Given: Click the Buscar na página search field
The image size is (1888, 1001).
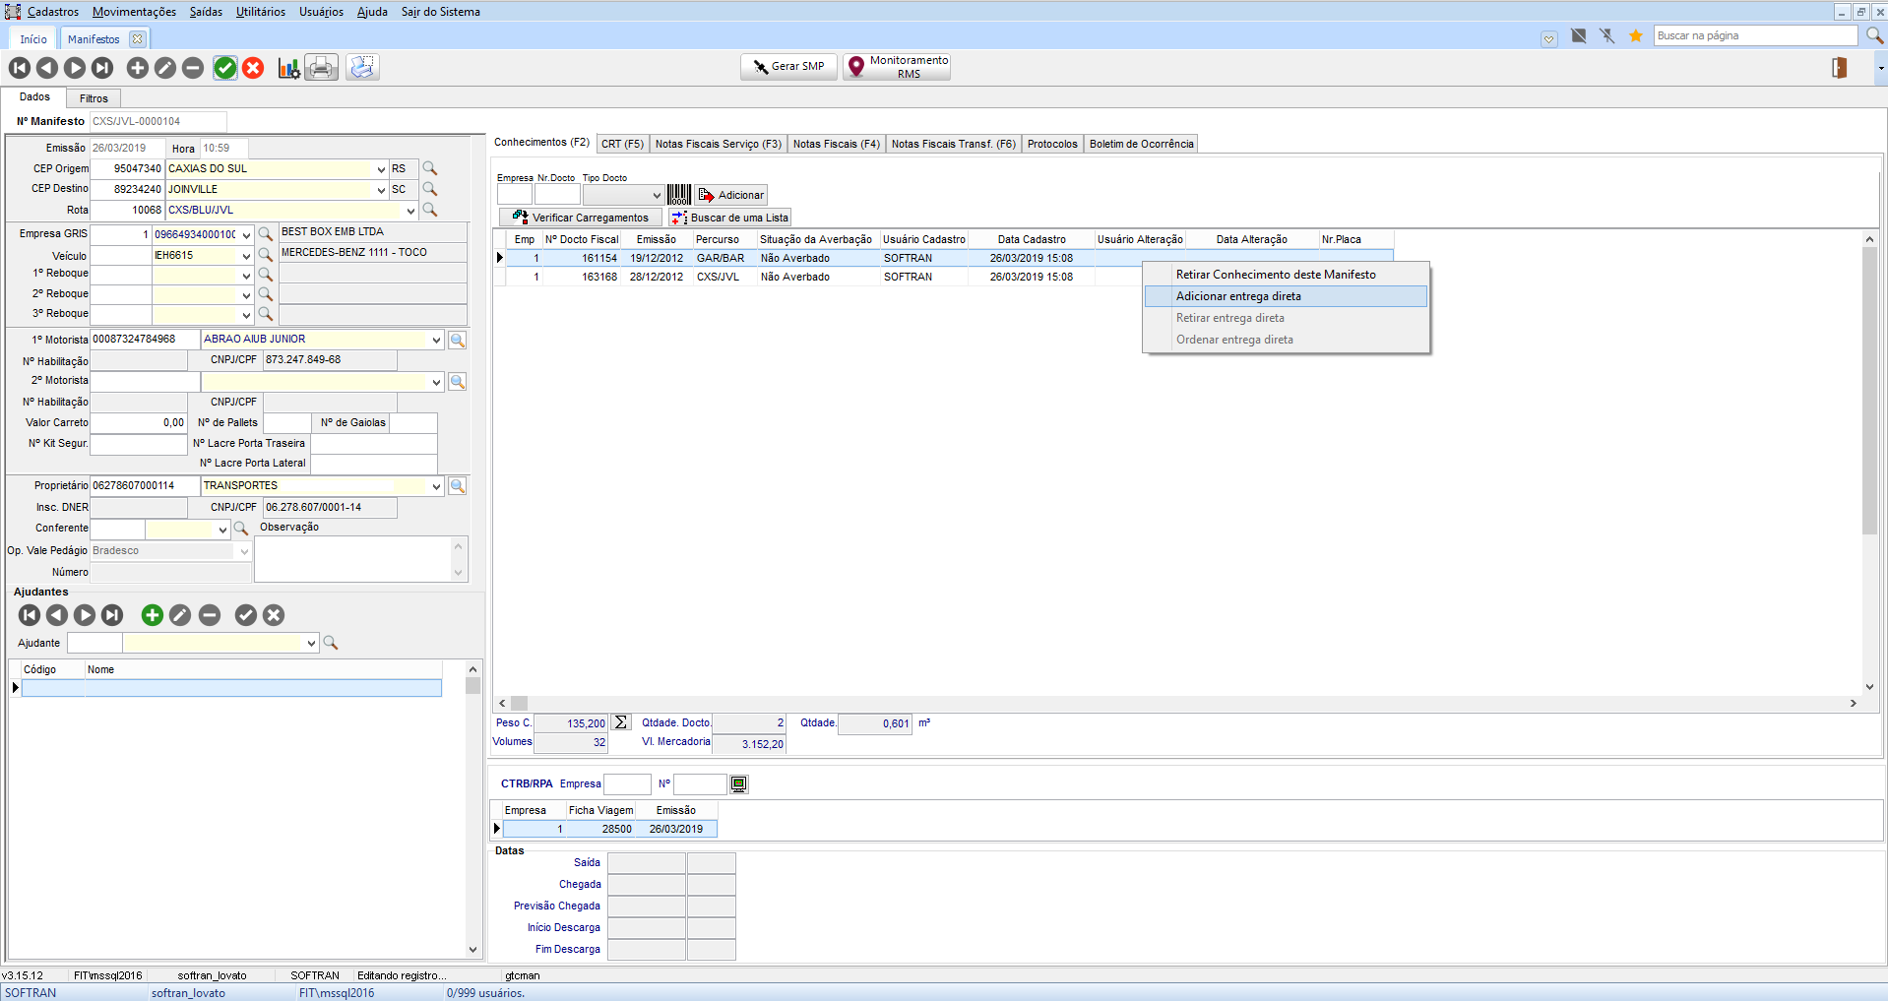Looking at the screenshot, I should click(1755, 35).
